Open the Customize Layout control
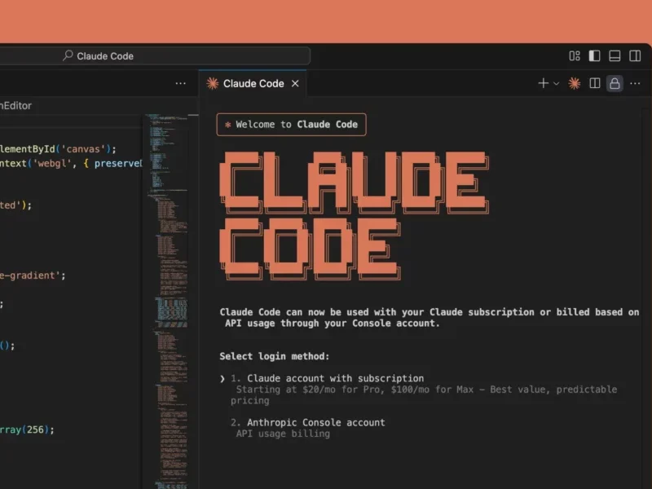The width and height of the screenshot is (652, 489). click(575, 55)
